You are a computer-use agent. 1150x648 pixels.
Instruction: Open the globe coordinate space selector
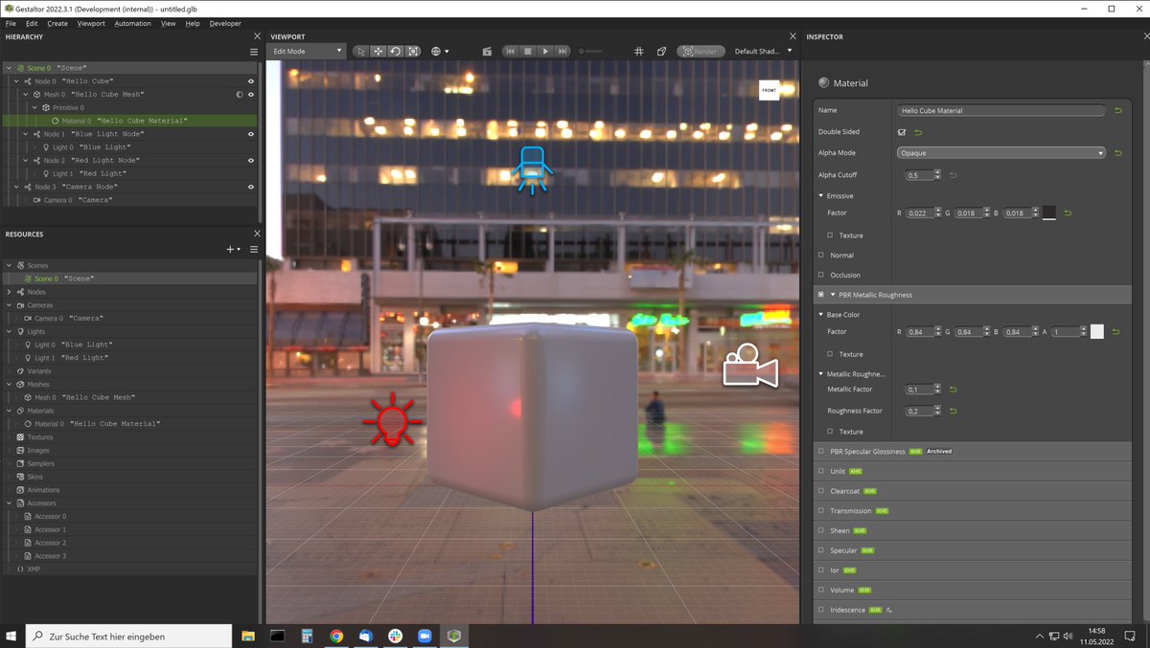click(440, 51)
